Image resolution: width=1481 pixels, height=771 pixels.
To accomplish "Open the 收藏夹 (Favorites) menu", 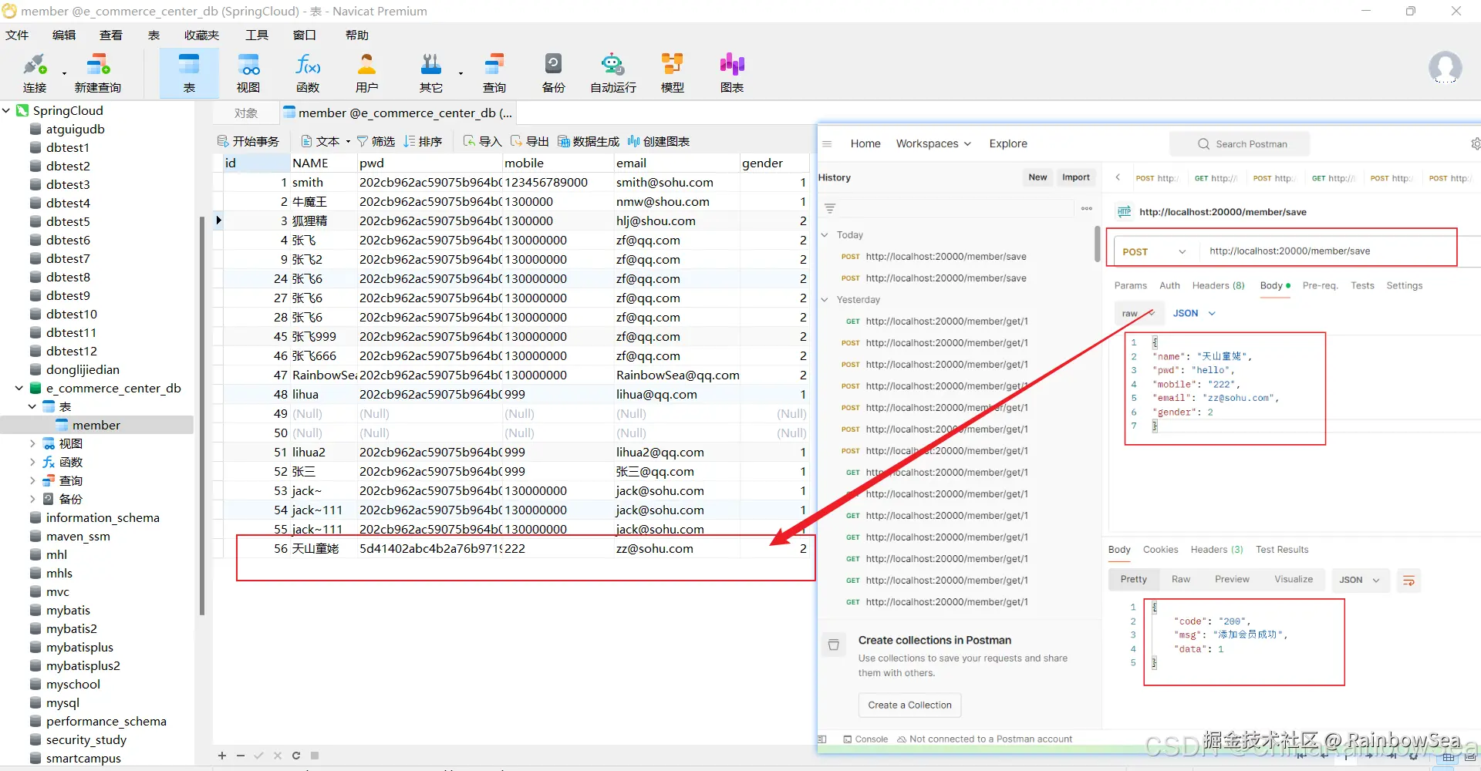I will pos(202,35).
